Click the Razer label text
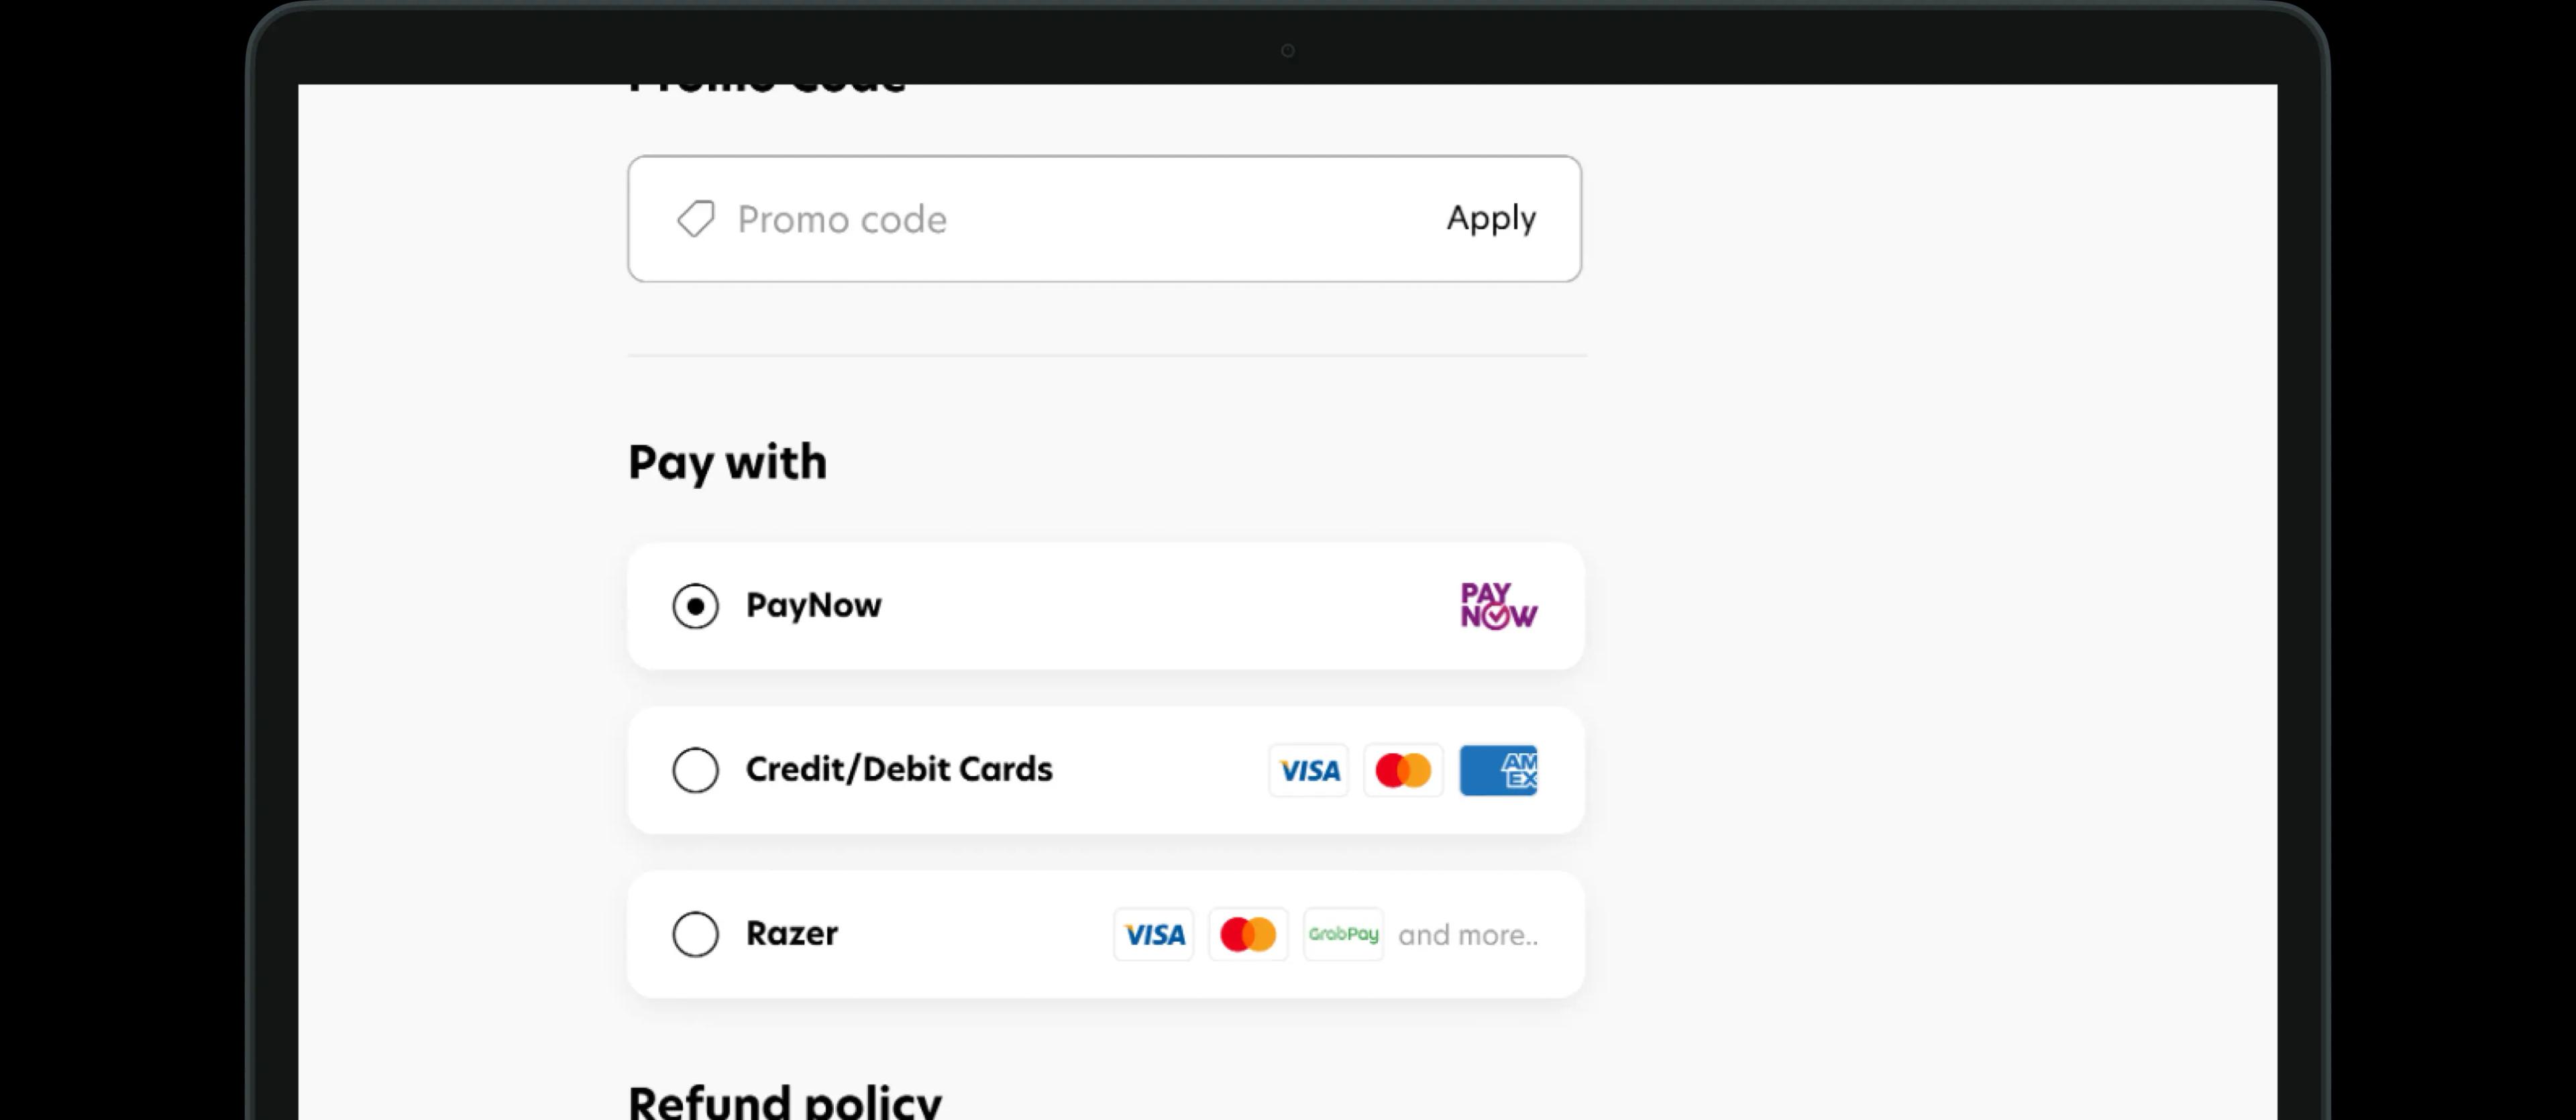Viewport: 2576px width, 1120px height. [791, 933]
